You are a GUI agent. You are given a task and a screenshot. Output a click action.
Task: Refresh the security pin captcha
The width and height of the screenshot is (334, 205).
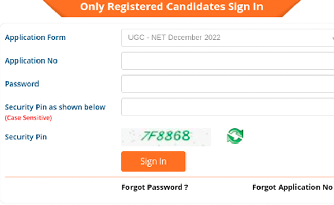[235, 136]
